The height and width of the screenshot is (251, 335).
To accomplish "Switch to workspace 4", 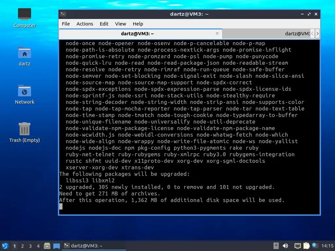I will pyautogui.click(x=38, y=246).
